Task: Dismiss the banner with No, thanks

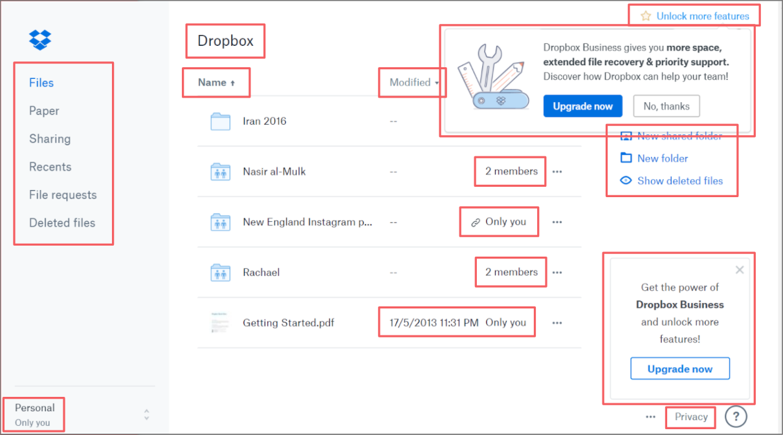Action: coord(666,107)
